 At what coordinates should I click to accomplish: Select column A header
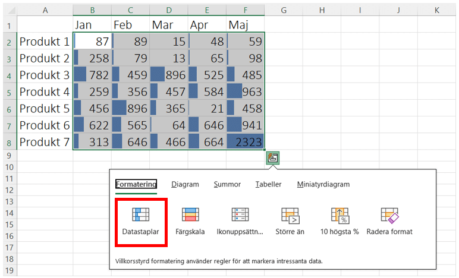tap(45, 10)
